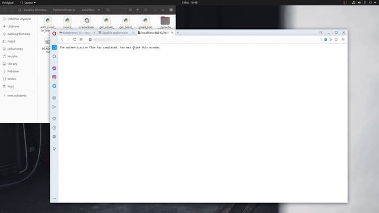379x213 pixels.
Task: Open clock and calendar in top bar
Action: click(x=189, y=2)
